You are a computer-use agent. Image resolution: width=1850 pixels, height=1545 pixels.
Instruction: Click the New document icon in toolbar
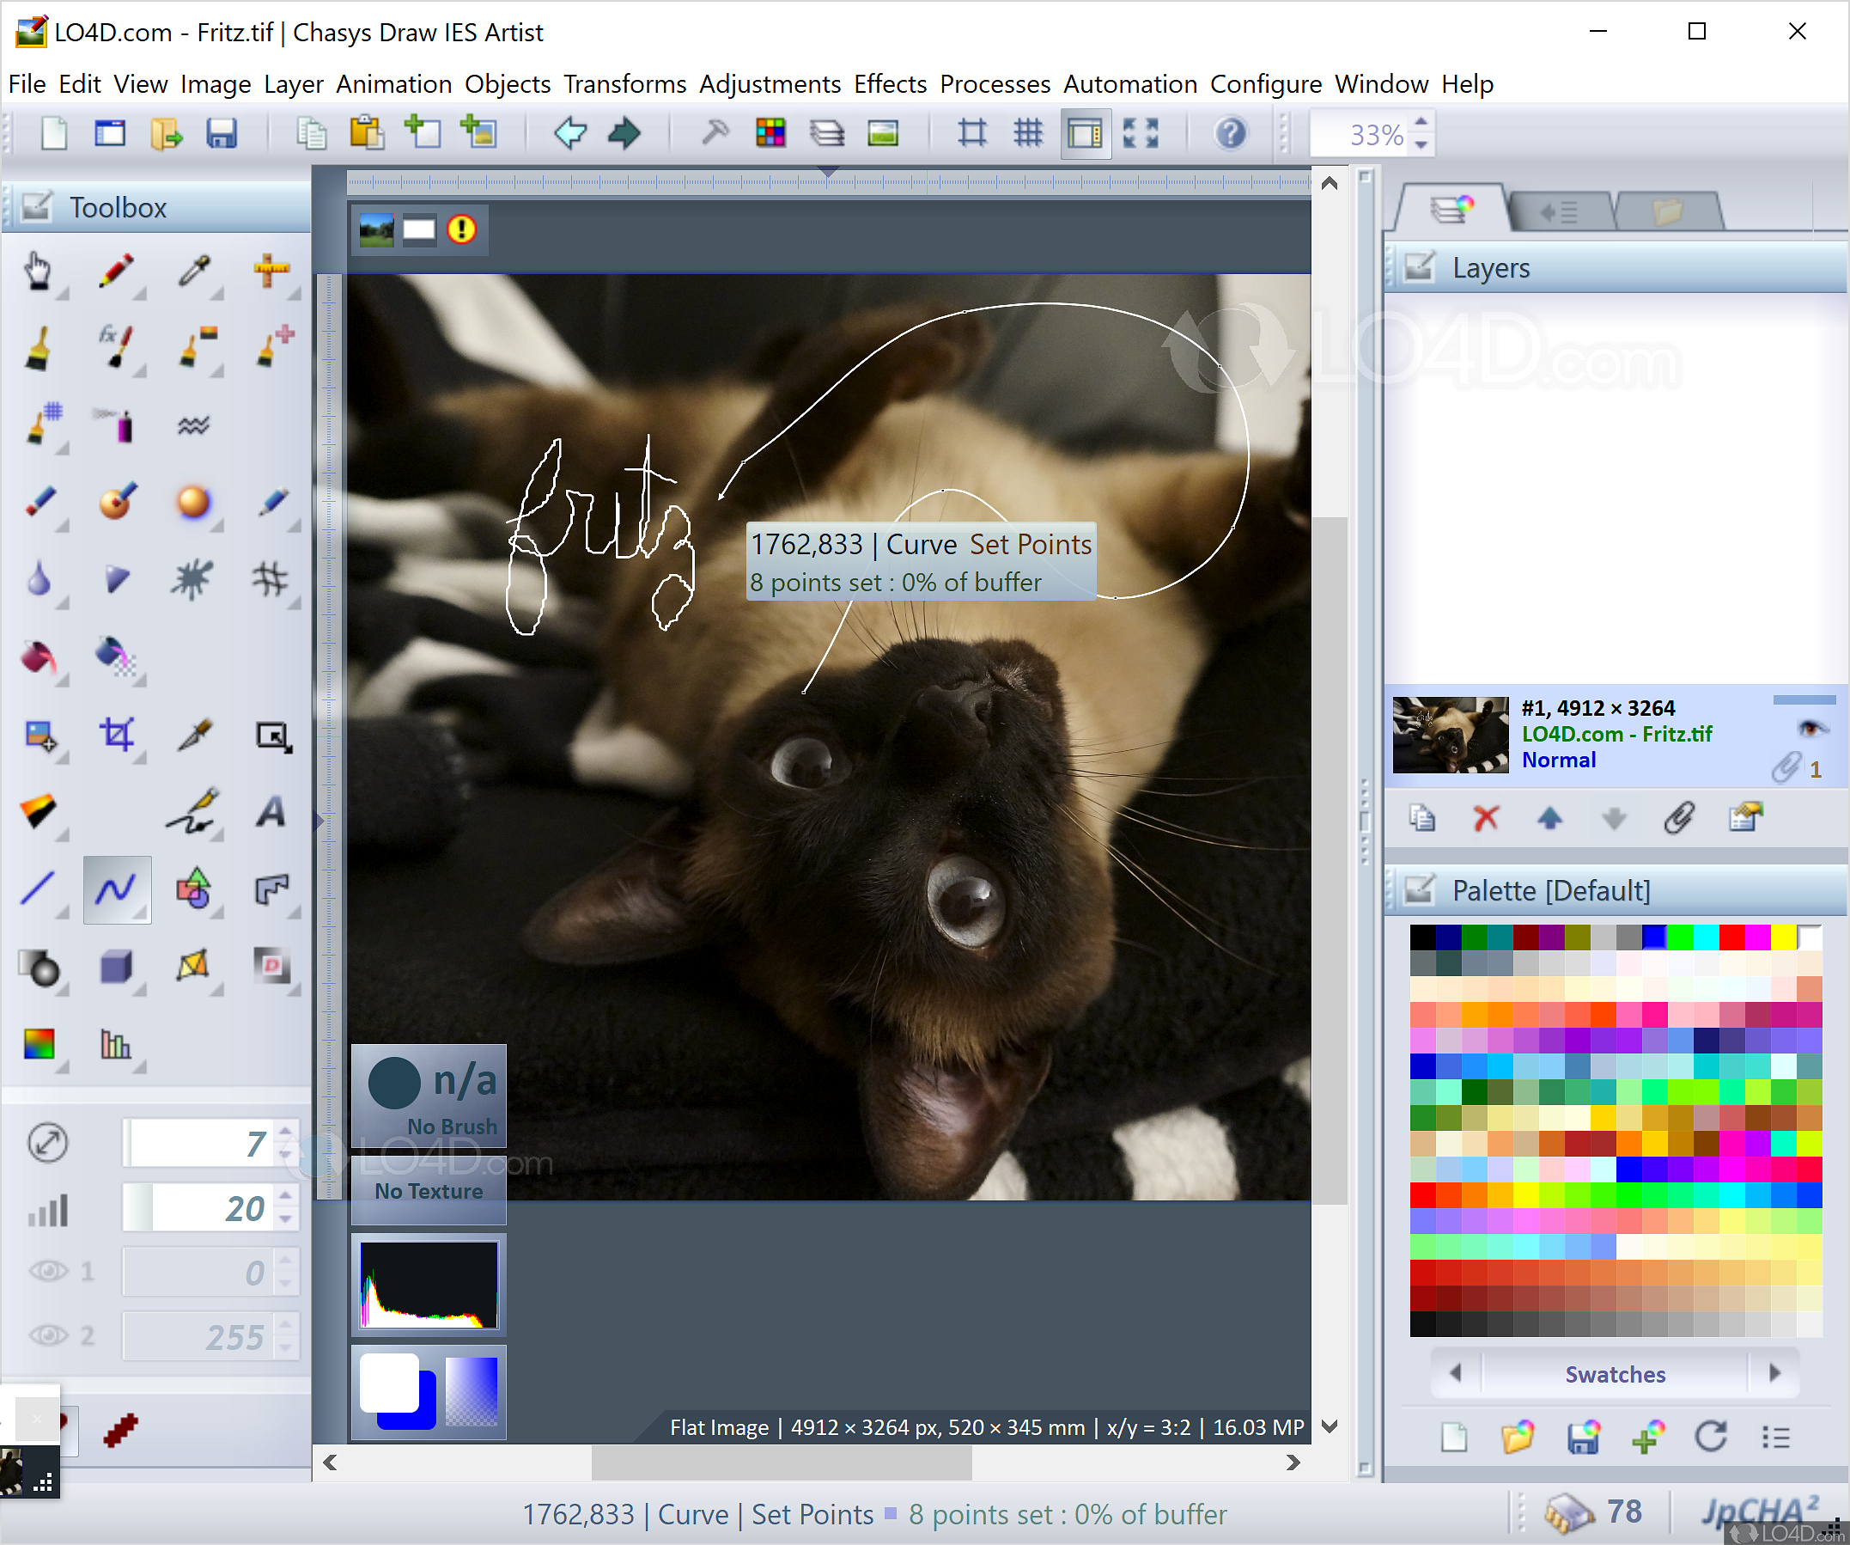click(55, 134)
